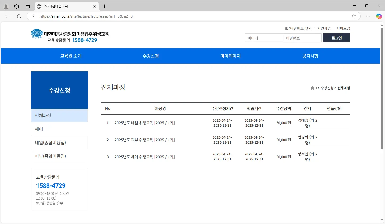Reload the page using the refresh icon
This screenshot has width=385, height=224.
[19, 16]
